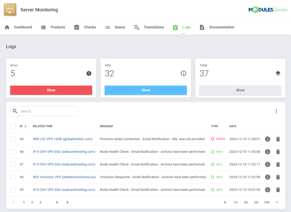The height and width of the screenshot is (212, 291).
Task: Show details for log ID 47
Action: 267,164
